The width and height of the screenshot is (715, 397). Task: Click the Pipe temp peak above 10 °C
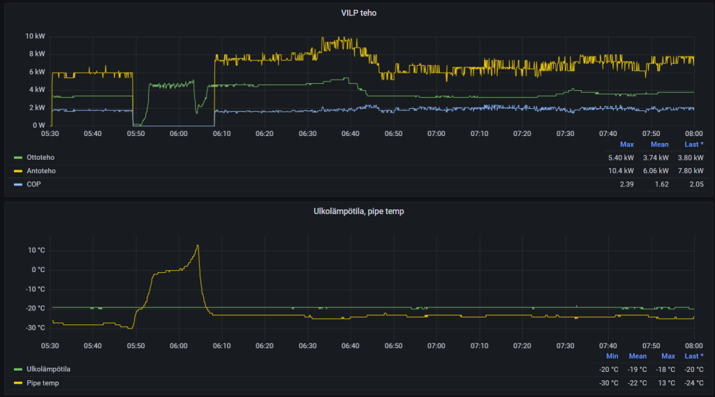click(x=198, y=246)
